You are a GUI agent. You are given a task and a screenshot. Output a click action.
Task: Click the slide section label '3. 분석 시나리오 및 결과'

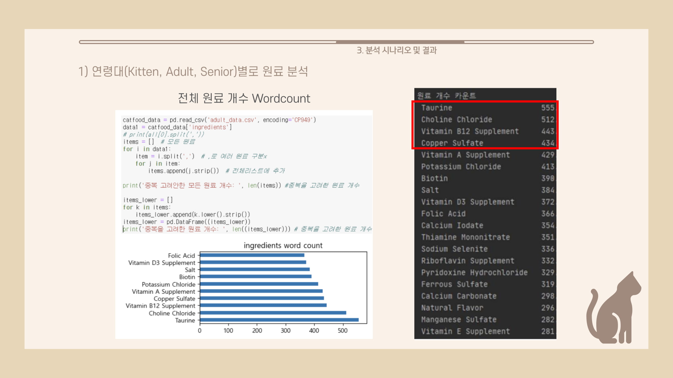coord(397,50)
